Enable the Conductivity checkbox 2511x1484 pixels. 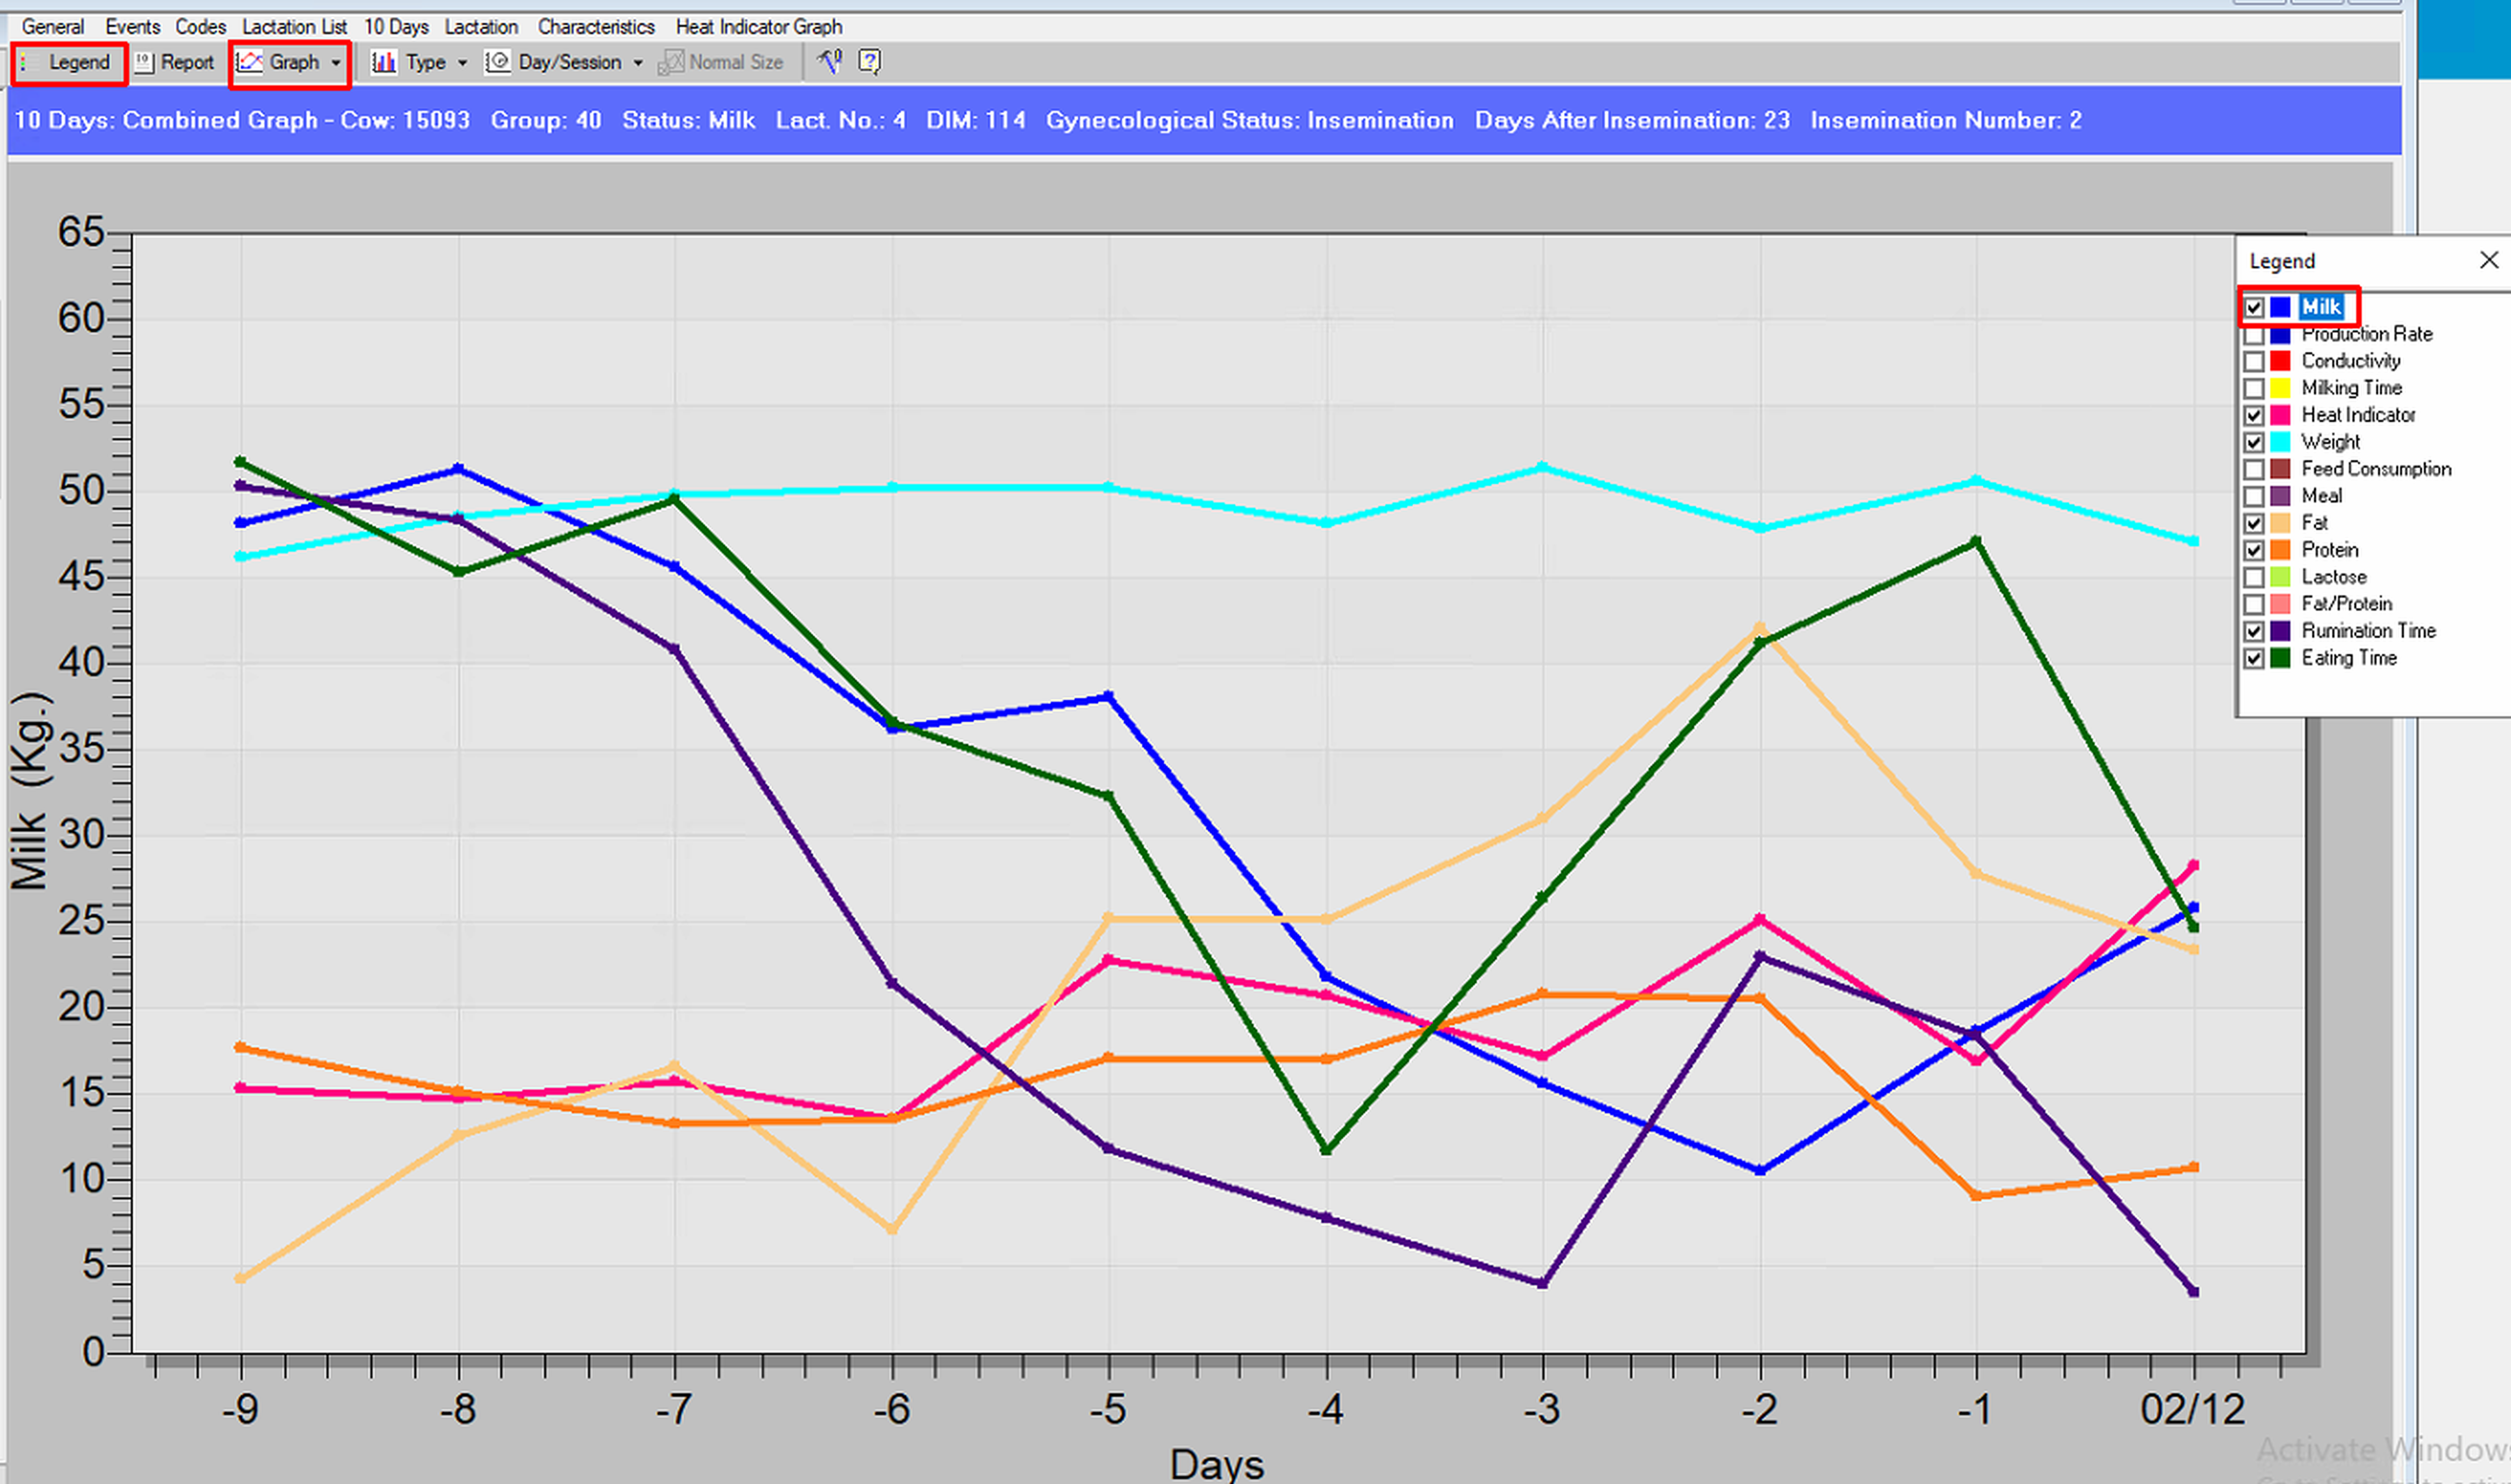point(2254,361)
